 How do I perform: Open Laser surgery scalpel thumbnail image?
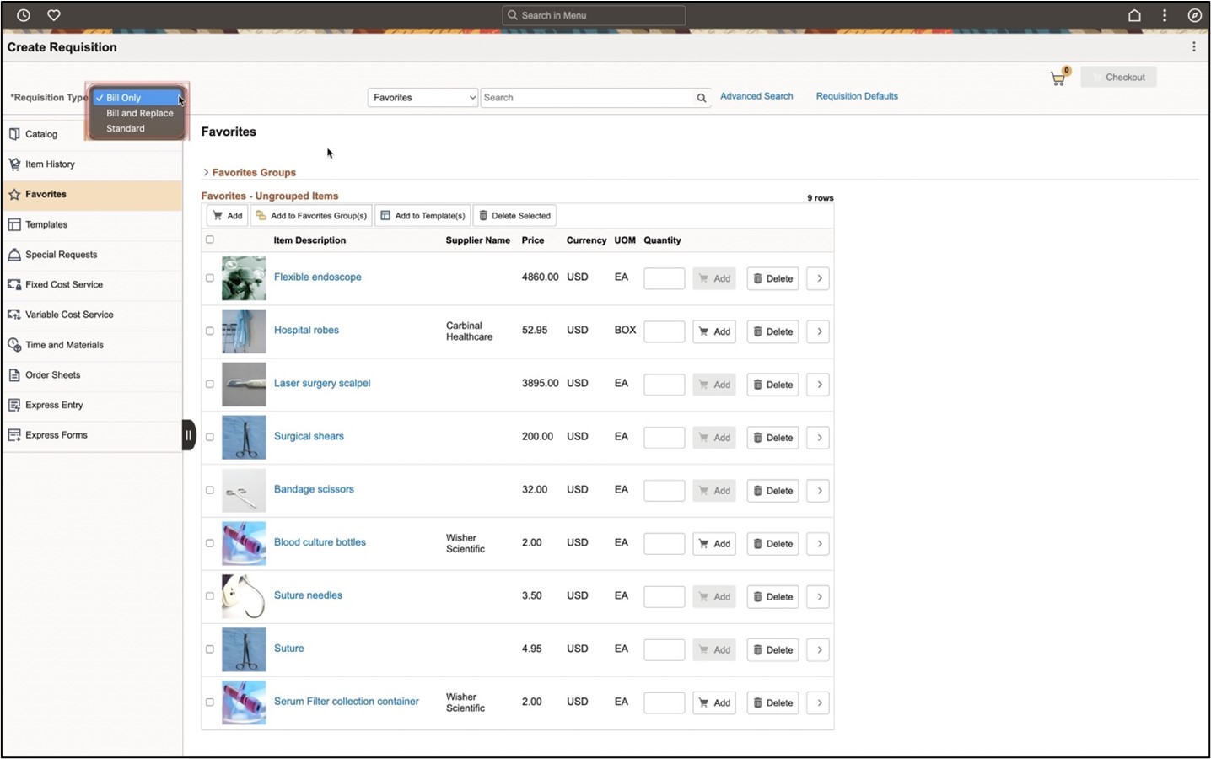coord(244,385)
